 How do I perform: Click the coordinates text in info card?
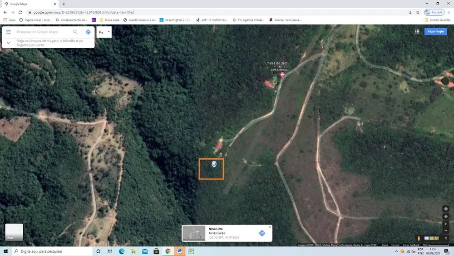click(224, 237)
